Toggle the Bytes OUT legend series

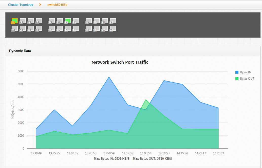tap(245, 79)
